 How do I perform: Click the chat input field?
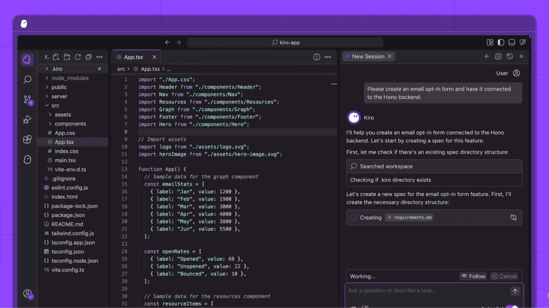428,291
